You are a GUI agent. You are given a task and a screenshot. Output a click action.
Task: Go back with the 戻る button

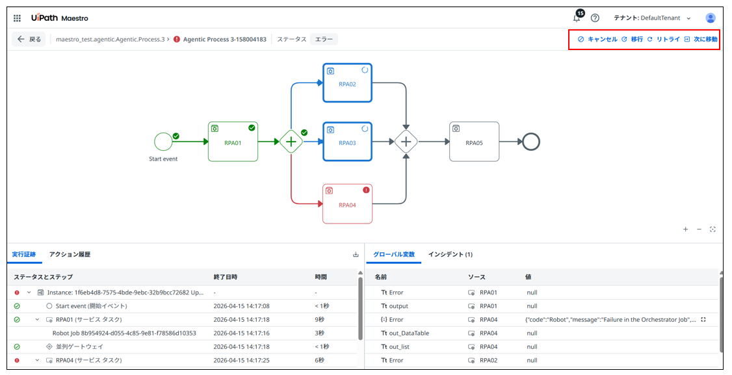pos(29,40)
